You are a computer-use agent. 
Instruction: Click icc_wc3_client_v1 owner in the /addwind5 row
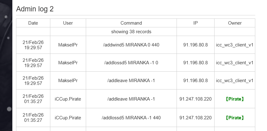click(x=235, y=45)
